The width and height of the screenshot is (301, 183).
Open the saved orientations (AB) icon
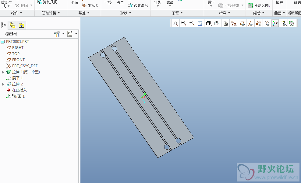coord(217,23)
